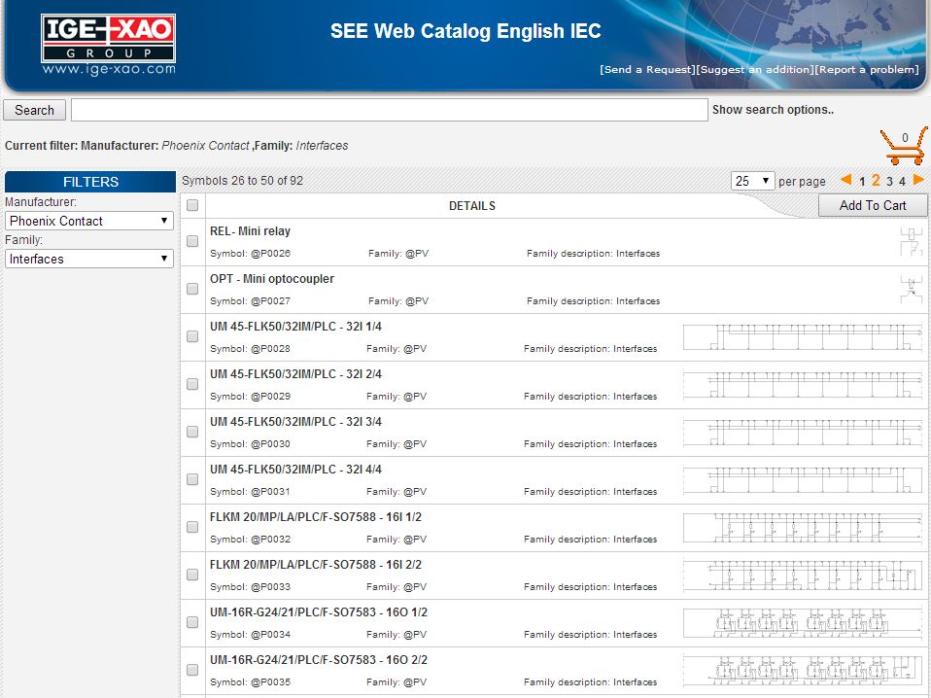Check the UM 45-FLK50 32I 3/4 checkbox

pos(192,432)
